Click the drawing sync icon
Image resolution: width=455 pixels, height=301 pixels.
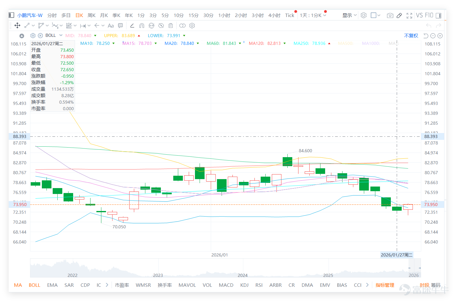point(152,26)
